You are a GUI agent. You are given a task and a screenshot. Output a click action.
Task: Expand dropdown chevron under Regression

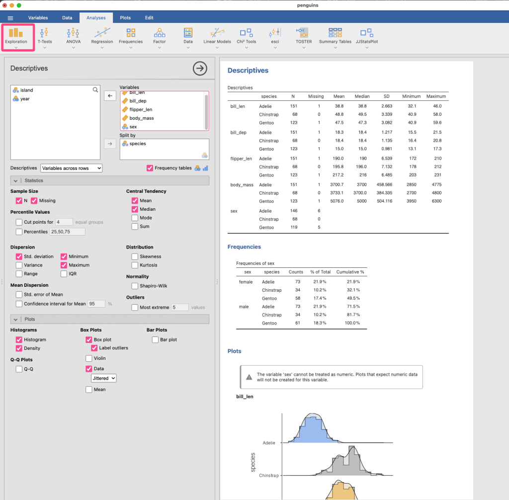coord(102,48)
